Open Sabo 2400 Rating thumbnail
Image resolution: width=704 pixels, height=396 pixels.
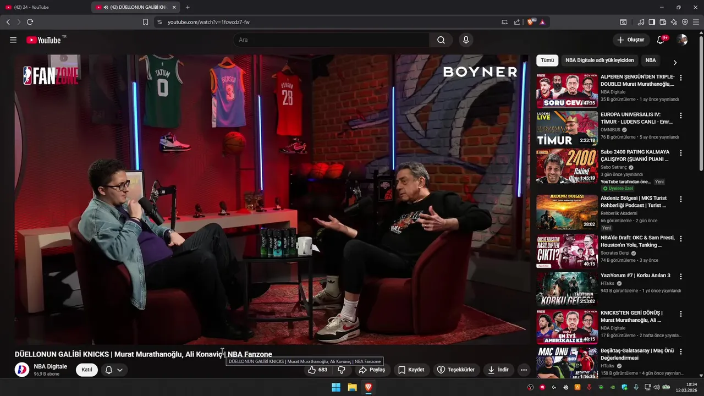[x=567, y=166]
